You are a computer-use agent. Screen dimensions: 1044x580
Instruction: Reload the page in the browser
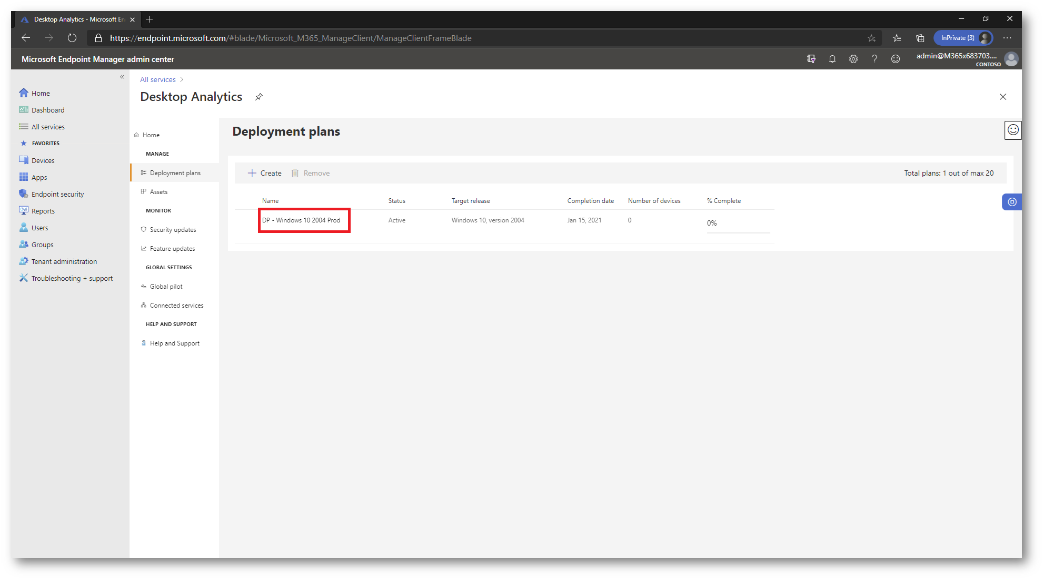coord(72,38)
